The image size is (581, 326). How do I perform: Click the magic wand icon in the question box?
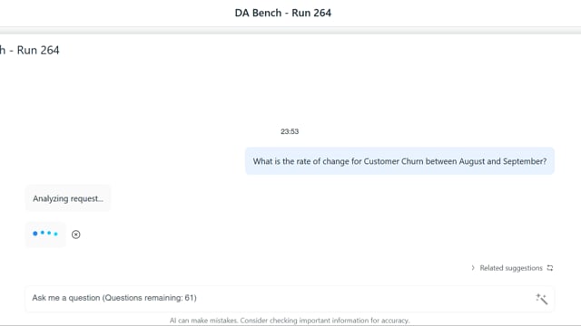(541, 299)
